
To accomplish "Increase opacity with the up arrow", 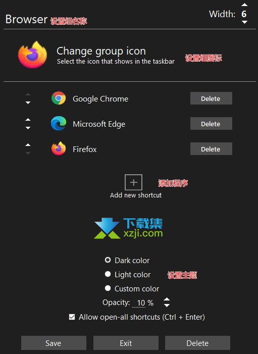I will pyautogui.click(x=167, y=299).
